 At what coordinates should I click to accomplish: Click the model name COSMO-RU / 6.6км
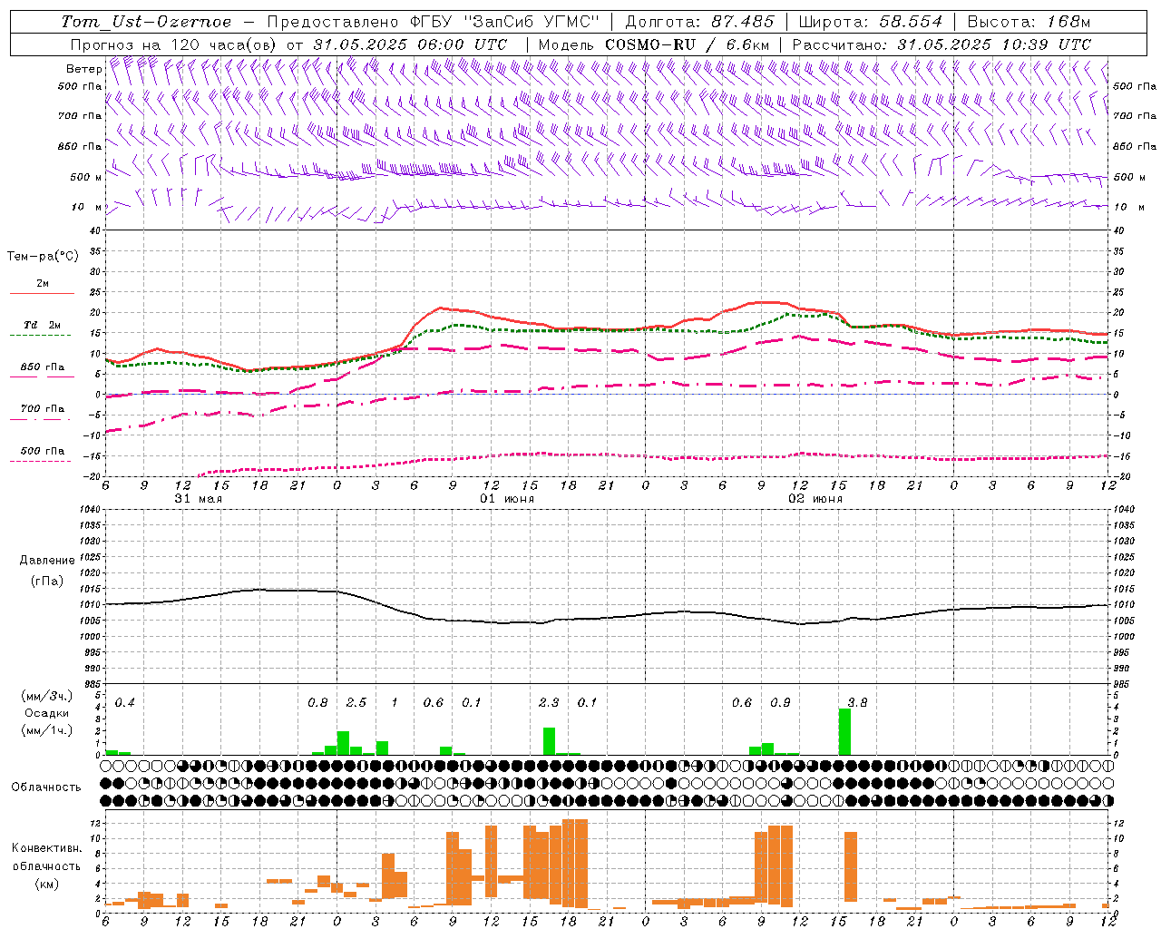click(x=688, y=44)
